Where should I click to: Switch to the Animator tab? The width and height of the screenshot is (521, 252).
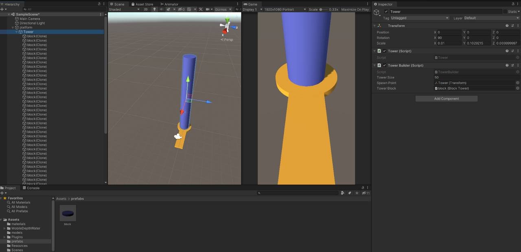tap(169, 4)
